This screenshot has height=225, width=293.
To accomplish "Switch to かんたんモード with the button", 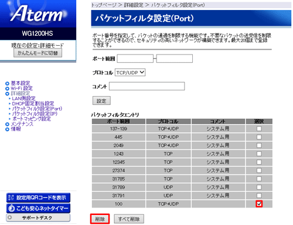I will 38,53.
